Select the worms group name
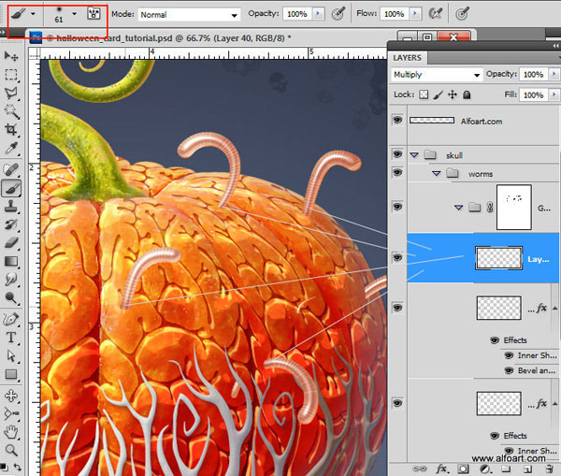Image resolution: width=561 pixels, height=476 pixels. [481, 174]
